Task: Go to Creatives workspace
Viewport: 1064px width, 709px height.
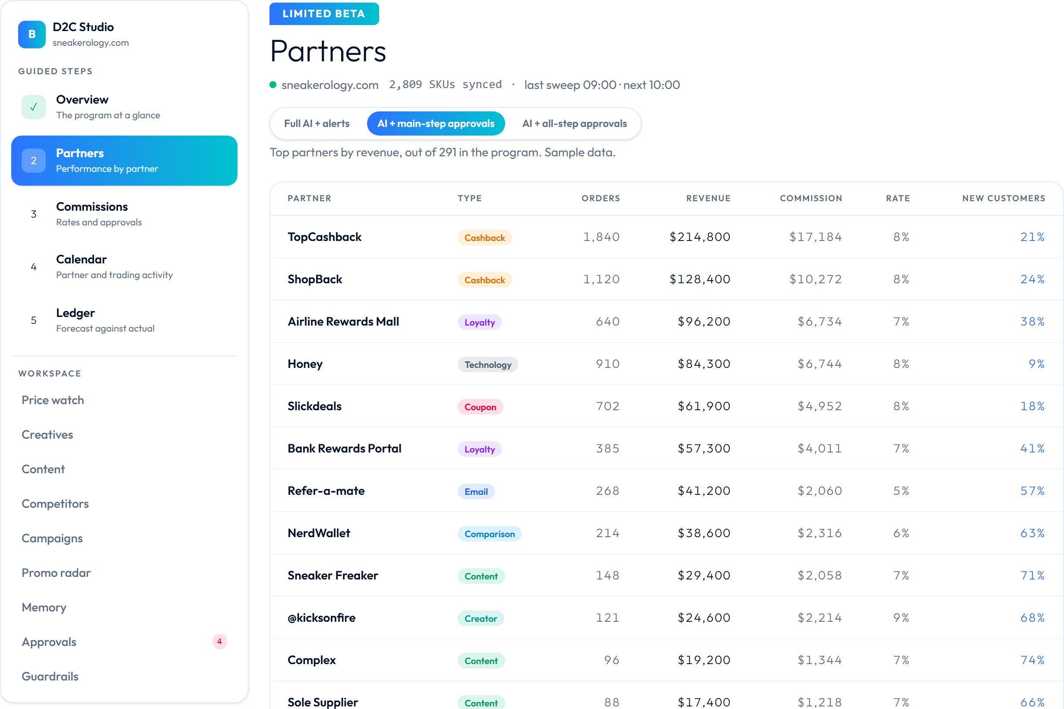Action: 124,434
